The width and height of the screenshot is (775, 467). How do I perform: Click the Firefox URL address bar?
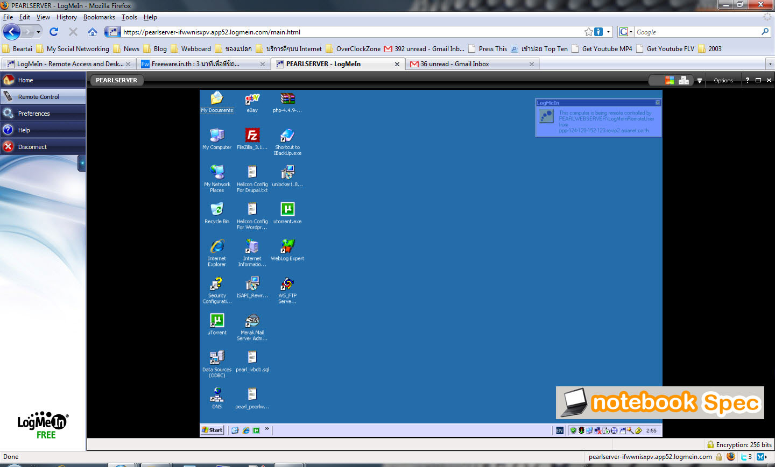point(350,32)
